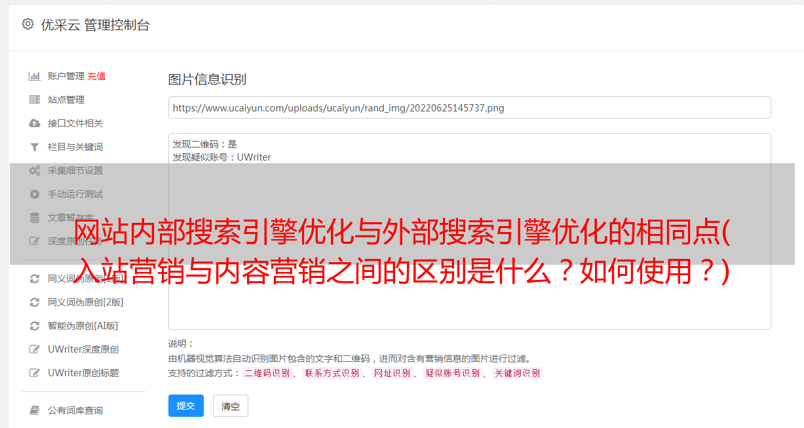Focus the image URL input field
The height and width of the screenshot is (428, 804).
469,107
